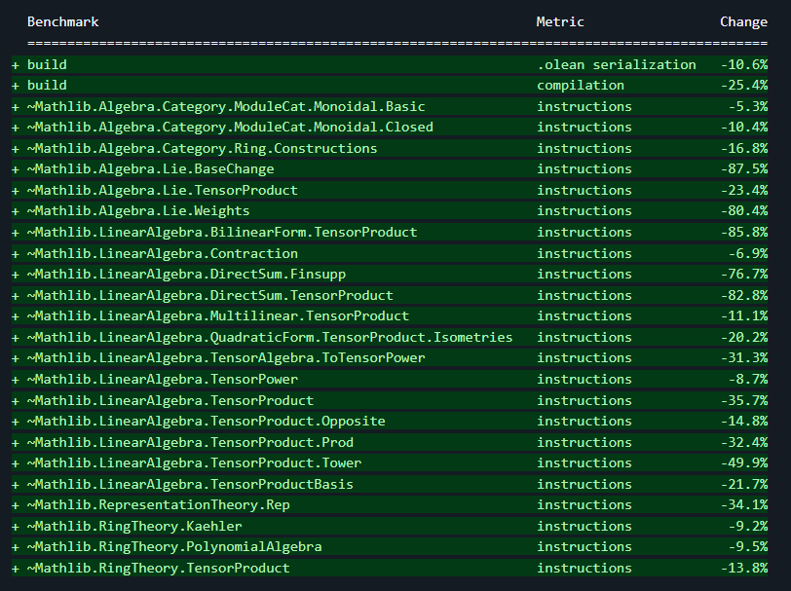Select Mathlib.LinearAlgebra.BilinearForm.TensorProduct row name
The width and height of the screenshot is (791, 591).
click(x=222, y=233)
